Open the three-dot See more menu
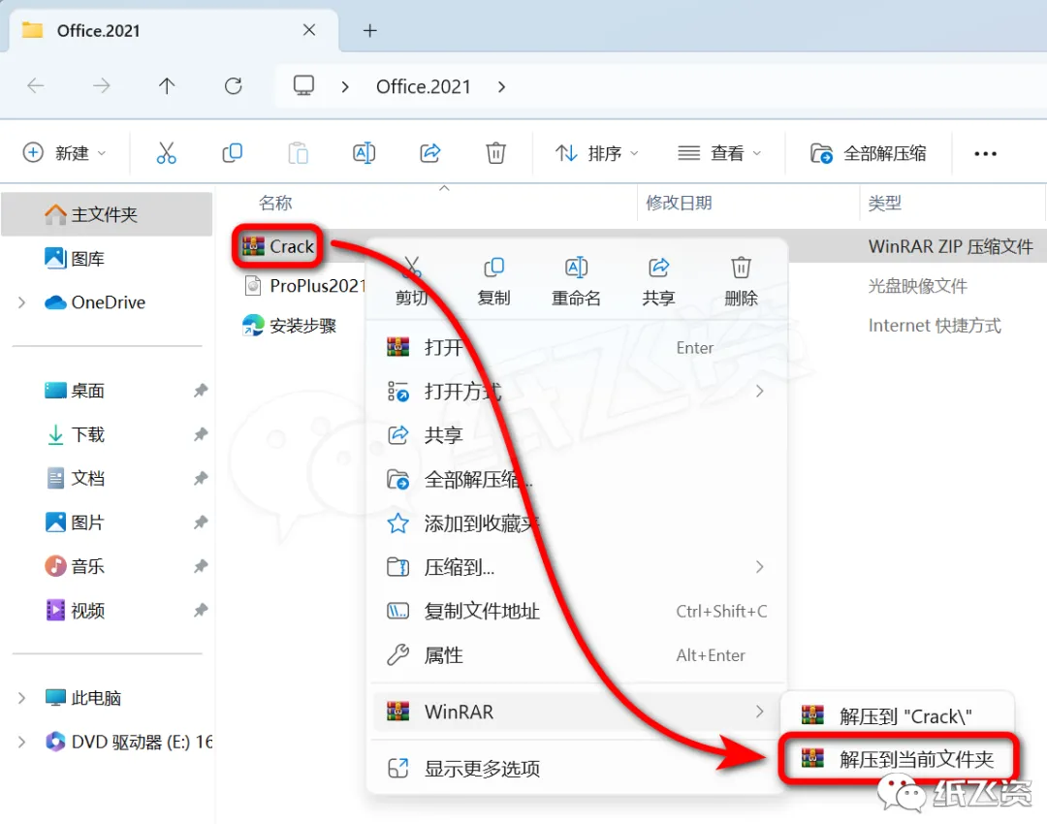This screenshot has width=1047, height=824. click(985, 153)
